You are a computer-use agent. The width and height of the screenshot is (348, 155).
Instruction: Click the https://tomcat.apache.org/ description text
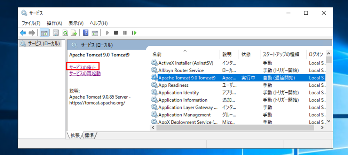(x=97, y=103)
